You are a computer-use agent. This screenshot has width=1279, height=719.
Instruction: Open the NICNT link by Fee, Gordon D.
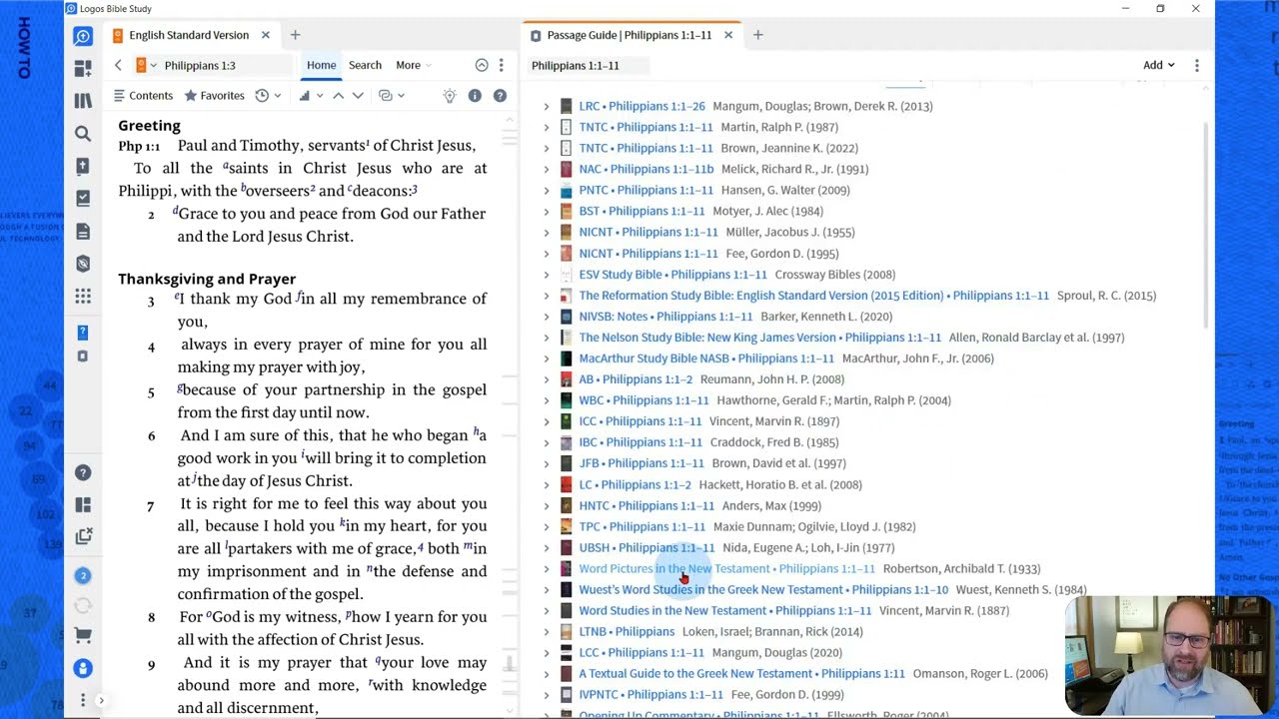[648, 254]
